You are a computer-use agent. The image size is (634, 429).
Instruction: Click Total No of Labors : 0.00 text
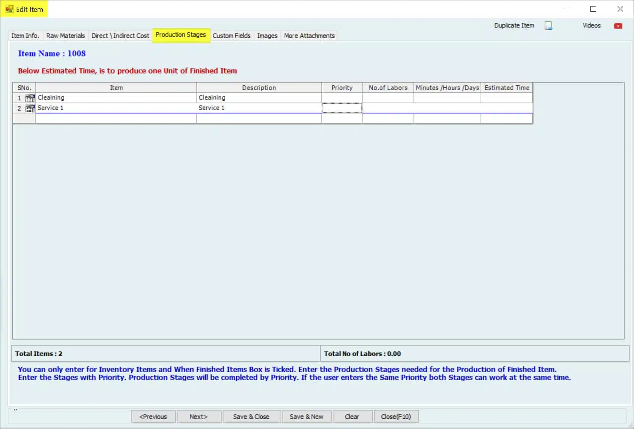tap(362, 353)
